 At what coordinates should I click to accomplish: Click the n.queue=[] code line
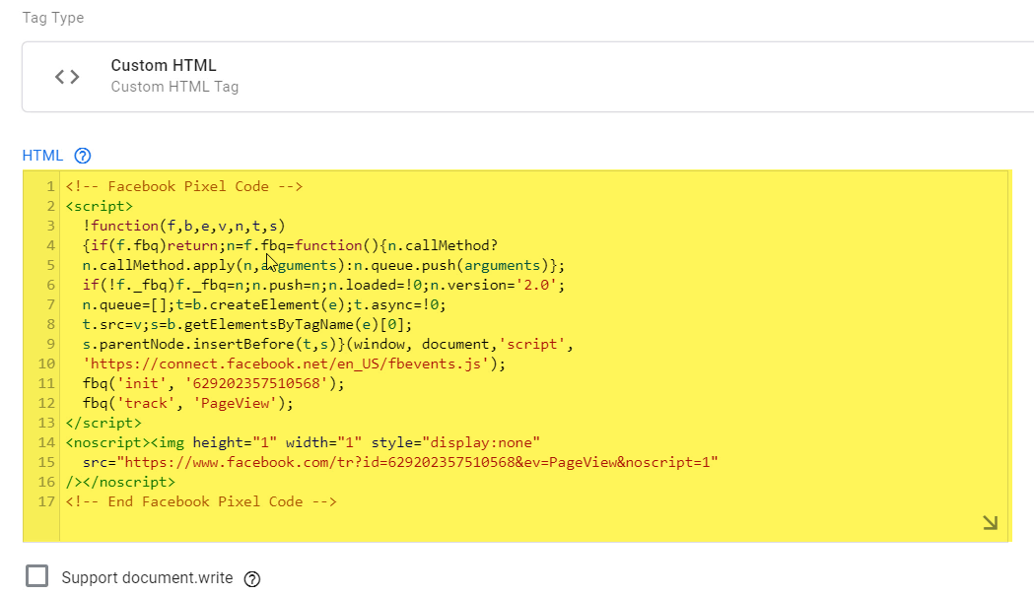264,305
